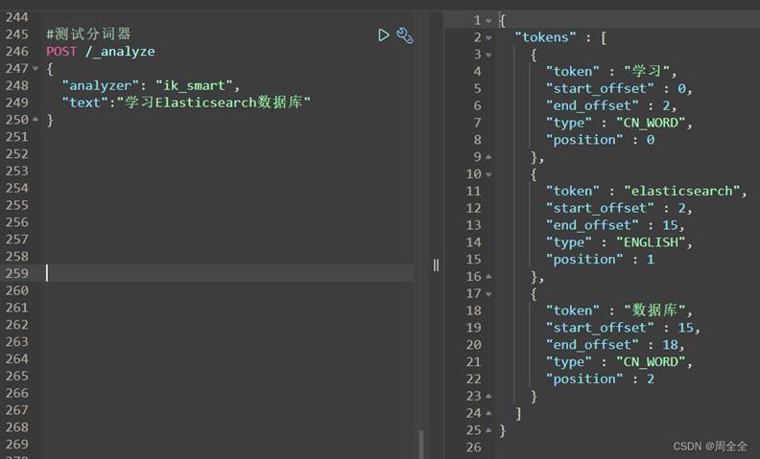Collapse the "tokens" array at line 2
The width and height of the screenshot is (760, 459).
click(488, 37)
